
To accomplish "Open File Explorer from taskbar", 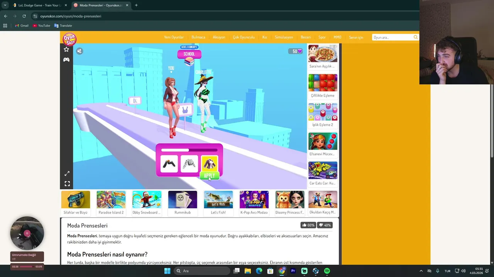I will [248, 271].
